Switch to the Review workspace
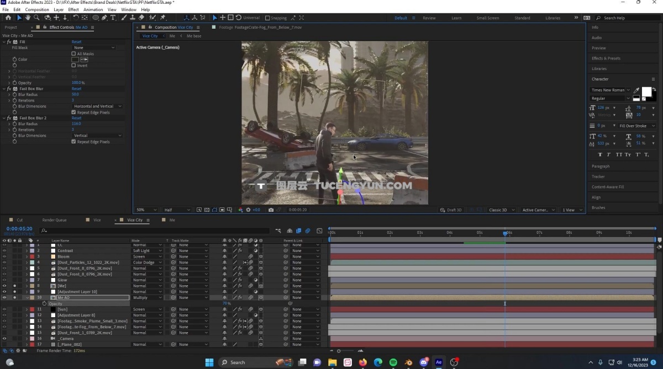663x369 pixels. point(429,18)
